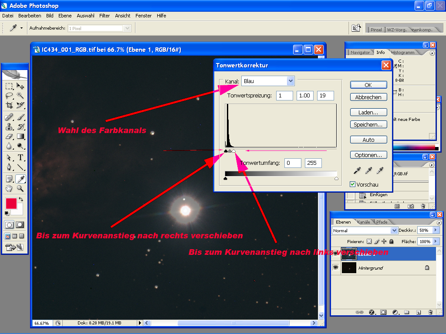Toggle lock transparent pixels in Fixieren
446x334 pixels.
point(369,241)
